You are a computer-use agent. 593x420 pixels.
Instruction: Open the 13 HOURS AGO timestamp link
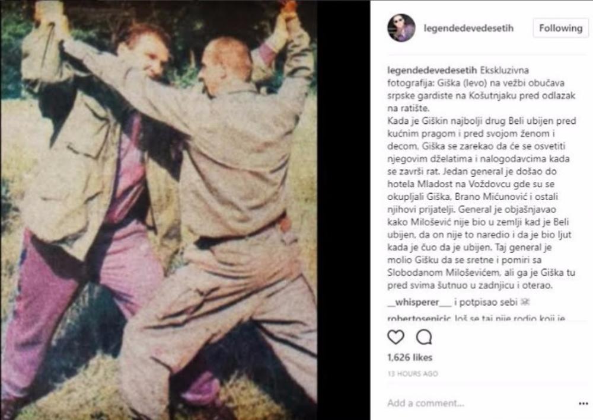click(x=412, y=374)
